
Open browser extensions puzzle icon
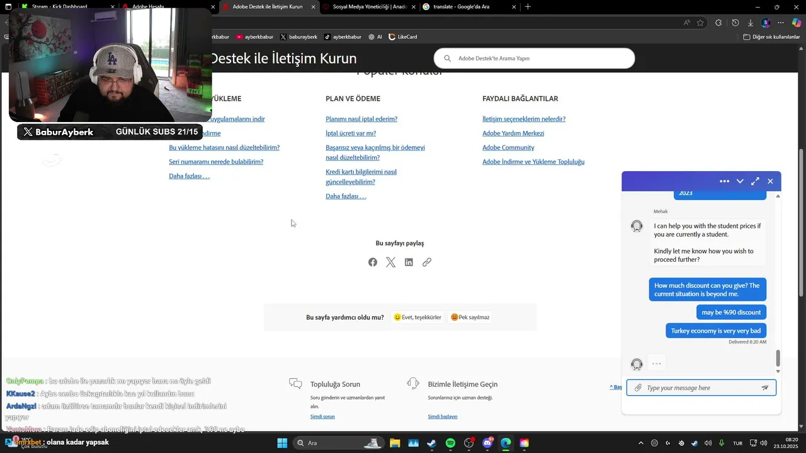point(718,23)
